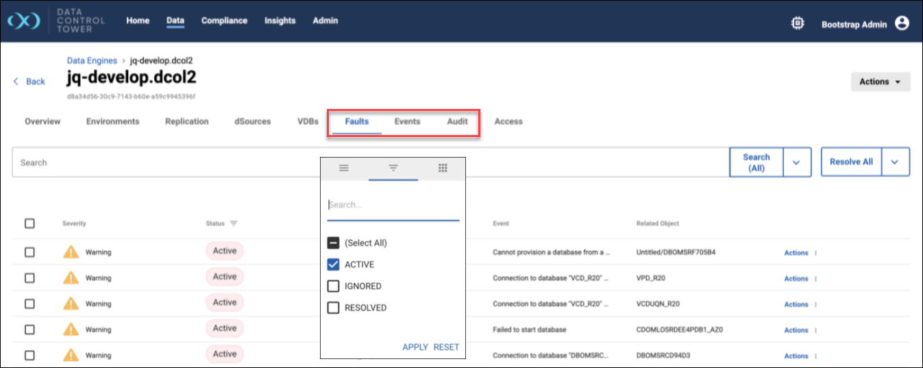Click the filter popup search field
Image resolution: width=923 pixels, height=368 pixels.
pyautogui.click(x=393, y=205)
